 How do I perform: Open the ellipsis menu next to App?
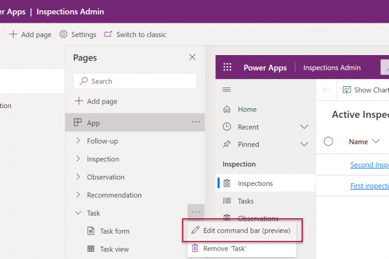[196, 122]
